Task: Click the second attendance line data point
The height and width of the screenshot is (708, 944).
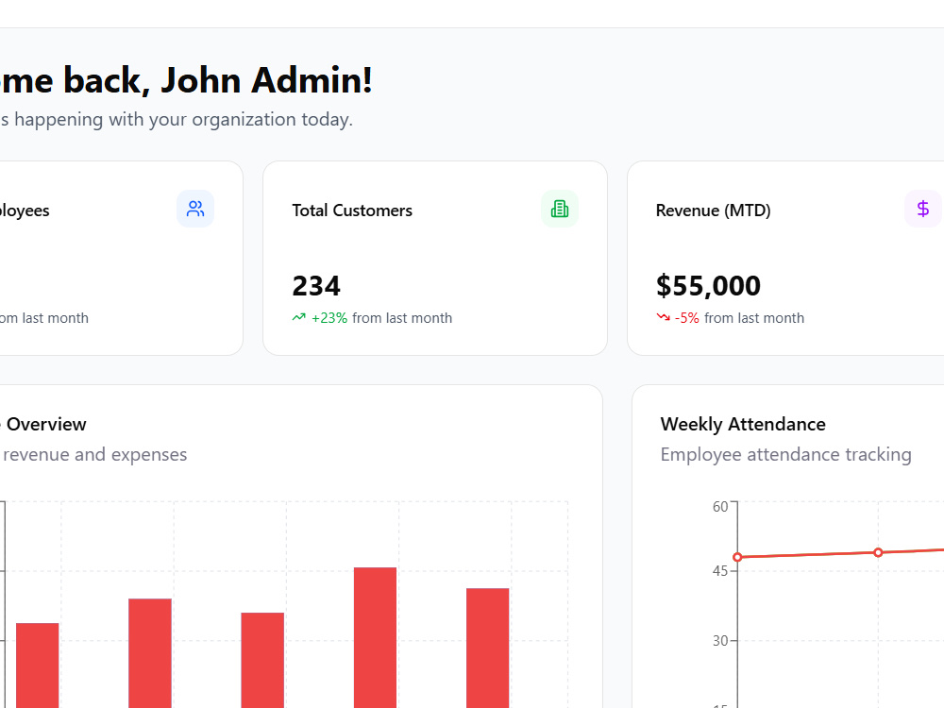Action: (x=878, y=552)
